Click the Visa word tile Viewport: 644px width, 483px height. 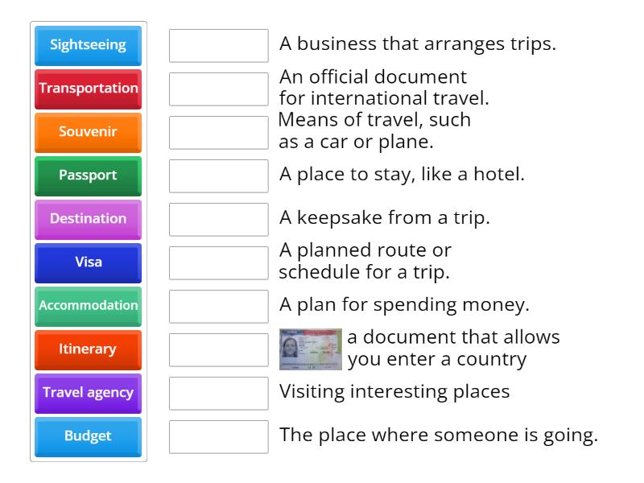click(87, 263)
